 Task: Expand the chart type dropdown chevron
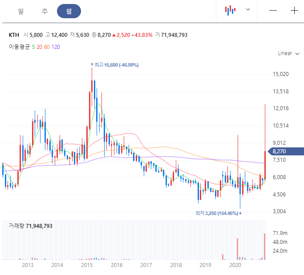pyautogui.click(x=248, y=9)
